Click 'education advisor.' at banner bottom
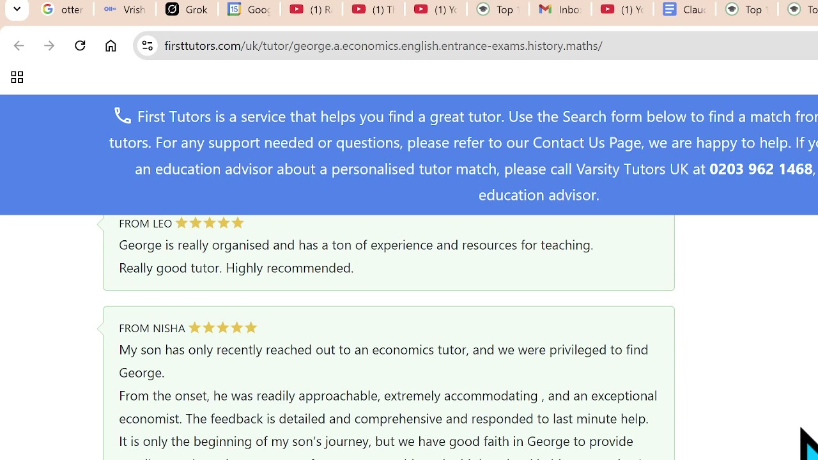 (x=539, y=195)
